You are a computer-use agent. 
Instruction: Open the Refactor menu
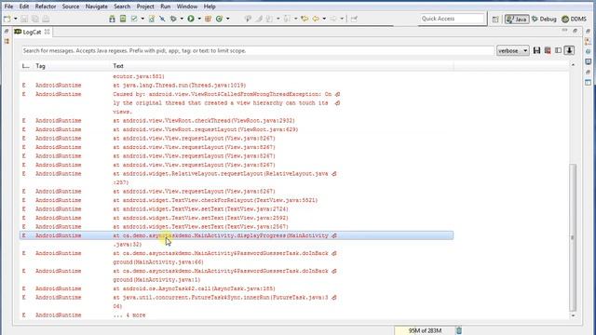(46, 7)
